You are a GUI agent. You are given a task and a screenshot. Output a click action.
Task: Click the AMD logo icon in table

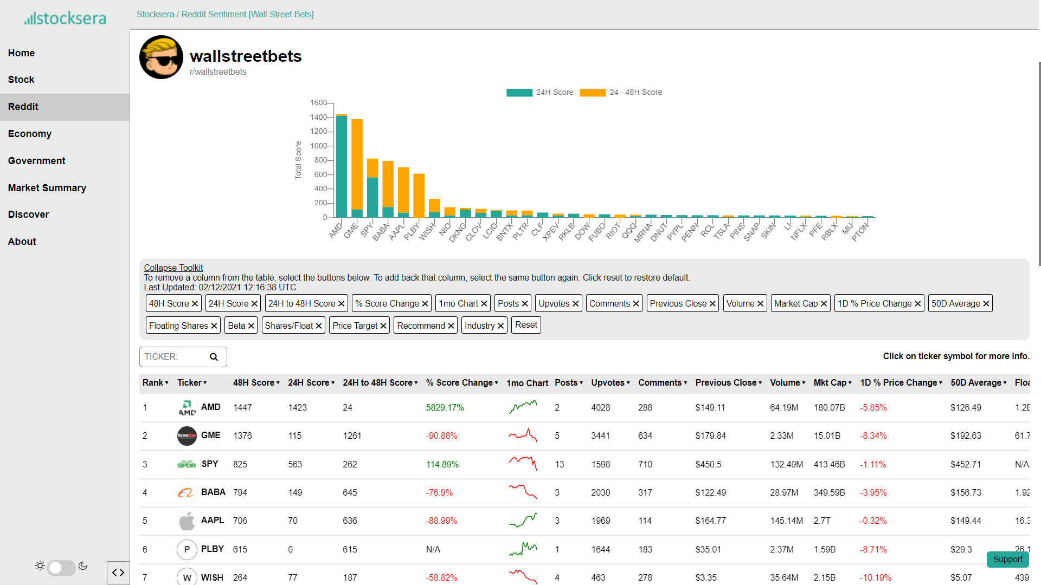187,407
